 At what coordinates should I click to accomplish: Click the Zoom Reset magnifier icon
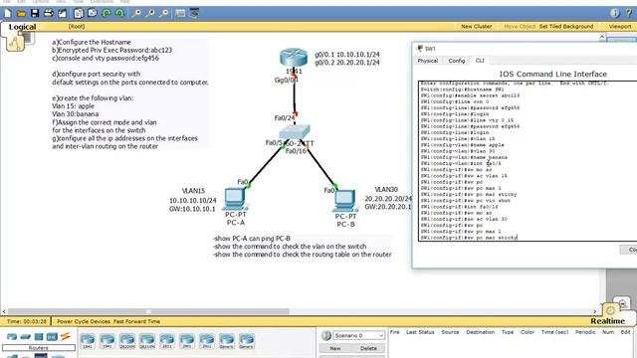[150, 13]
